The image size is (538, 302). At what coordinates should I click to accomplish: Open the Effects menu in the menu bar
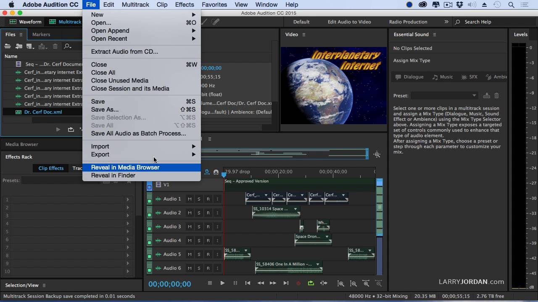pyautogui.click(x=185, y=5)
